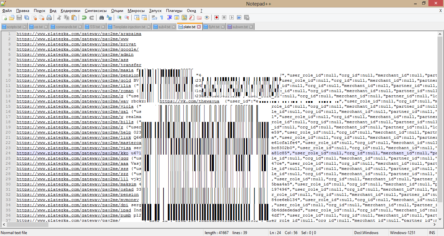Save the current file using the floppy icon
This screenshot has height=236, width=444.
(x=19, y=18)
